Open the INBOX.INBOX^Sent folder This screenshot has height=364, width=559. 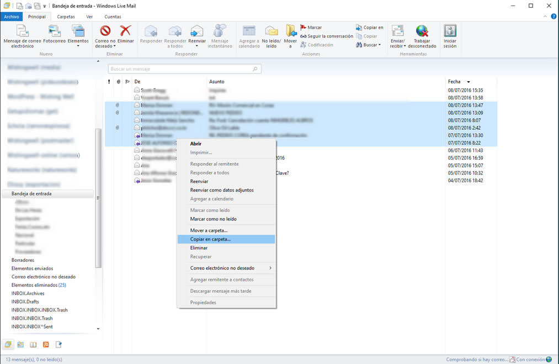click(32, 326)
